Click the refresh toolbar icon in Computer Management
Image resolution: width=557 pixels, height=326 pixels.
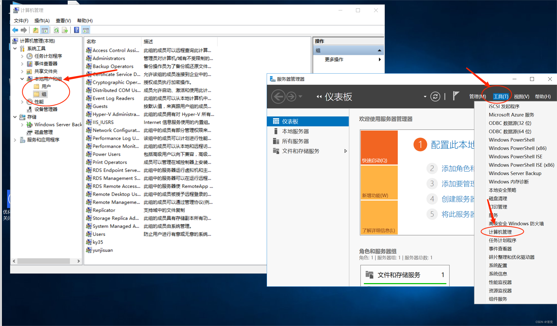[x=56, y=30]
